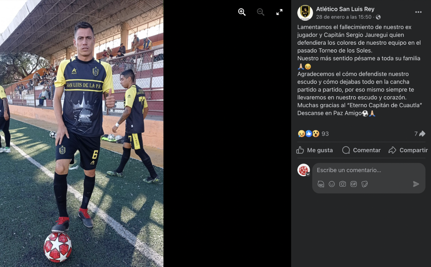The height and width of the screenshot is (267, 431).
Task: Add a GIF to the comment
Action: (354, 184)
